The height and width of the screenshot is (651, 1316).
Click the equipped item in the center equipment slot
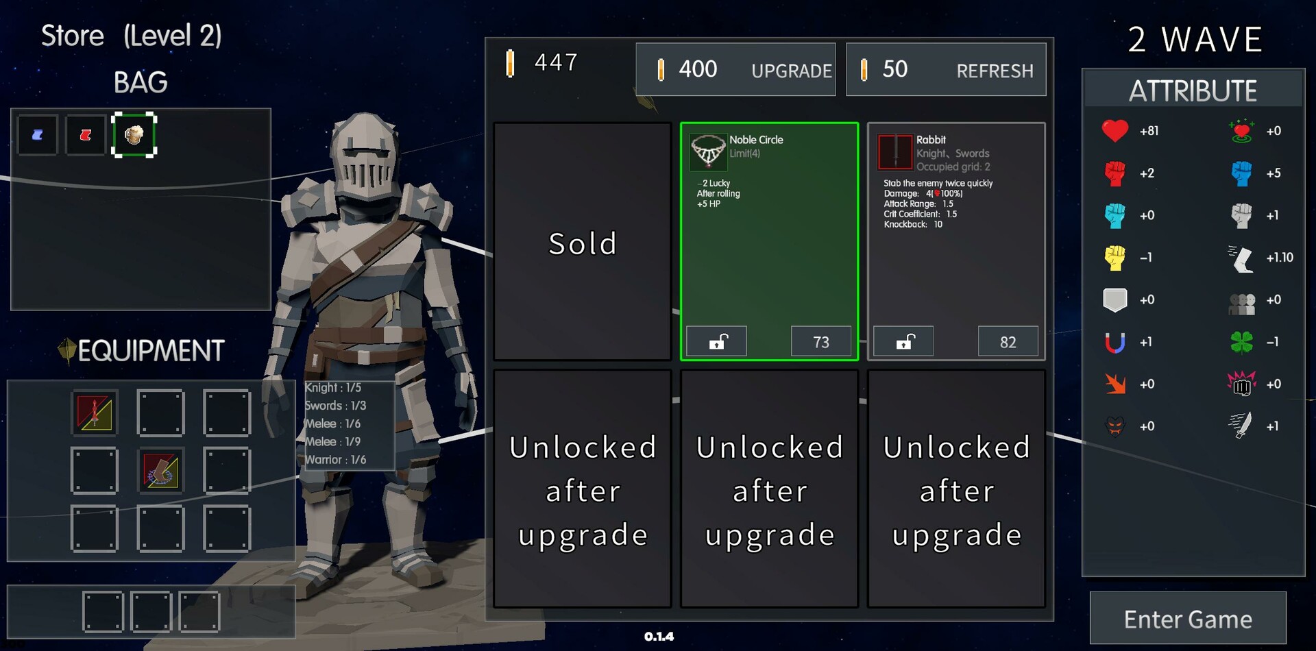(x=160, y=471)
